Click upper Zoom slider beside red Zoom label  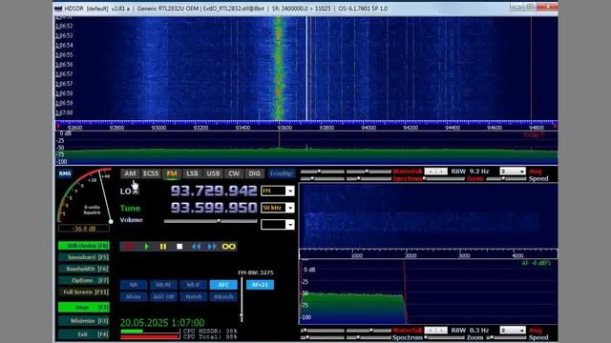point(444,178)
